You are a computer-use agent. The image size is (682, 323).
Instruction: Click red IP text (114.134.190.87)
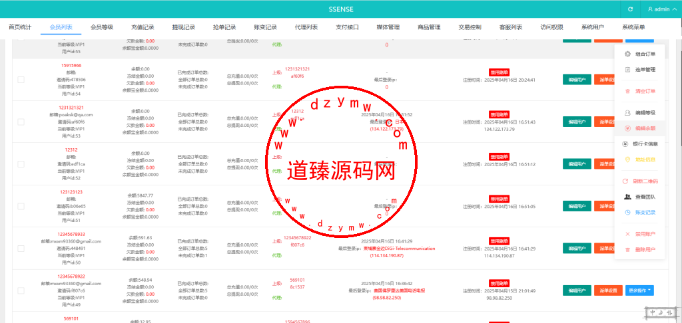coord(387,256)
